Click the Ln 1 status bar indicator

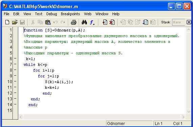click(x=159, y=123)
